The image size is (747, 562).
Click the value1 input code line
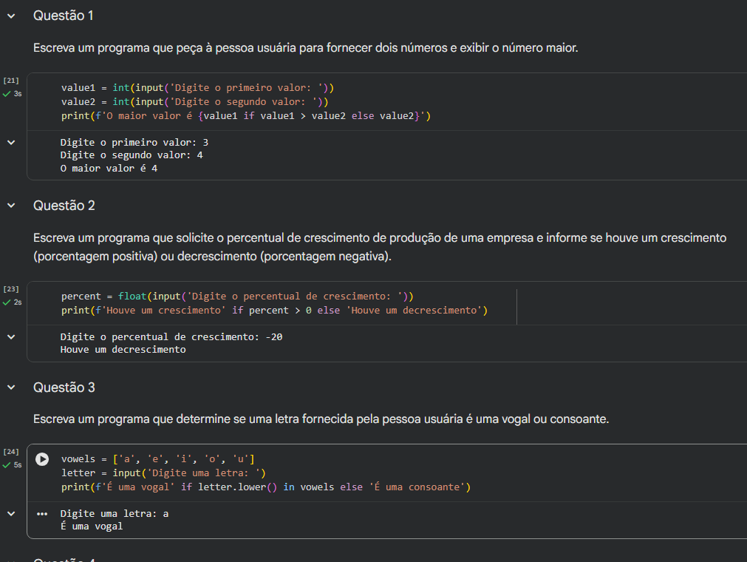point(197,88)
